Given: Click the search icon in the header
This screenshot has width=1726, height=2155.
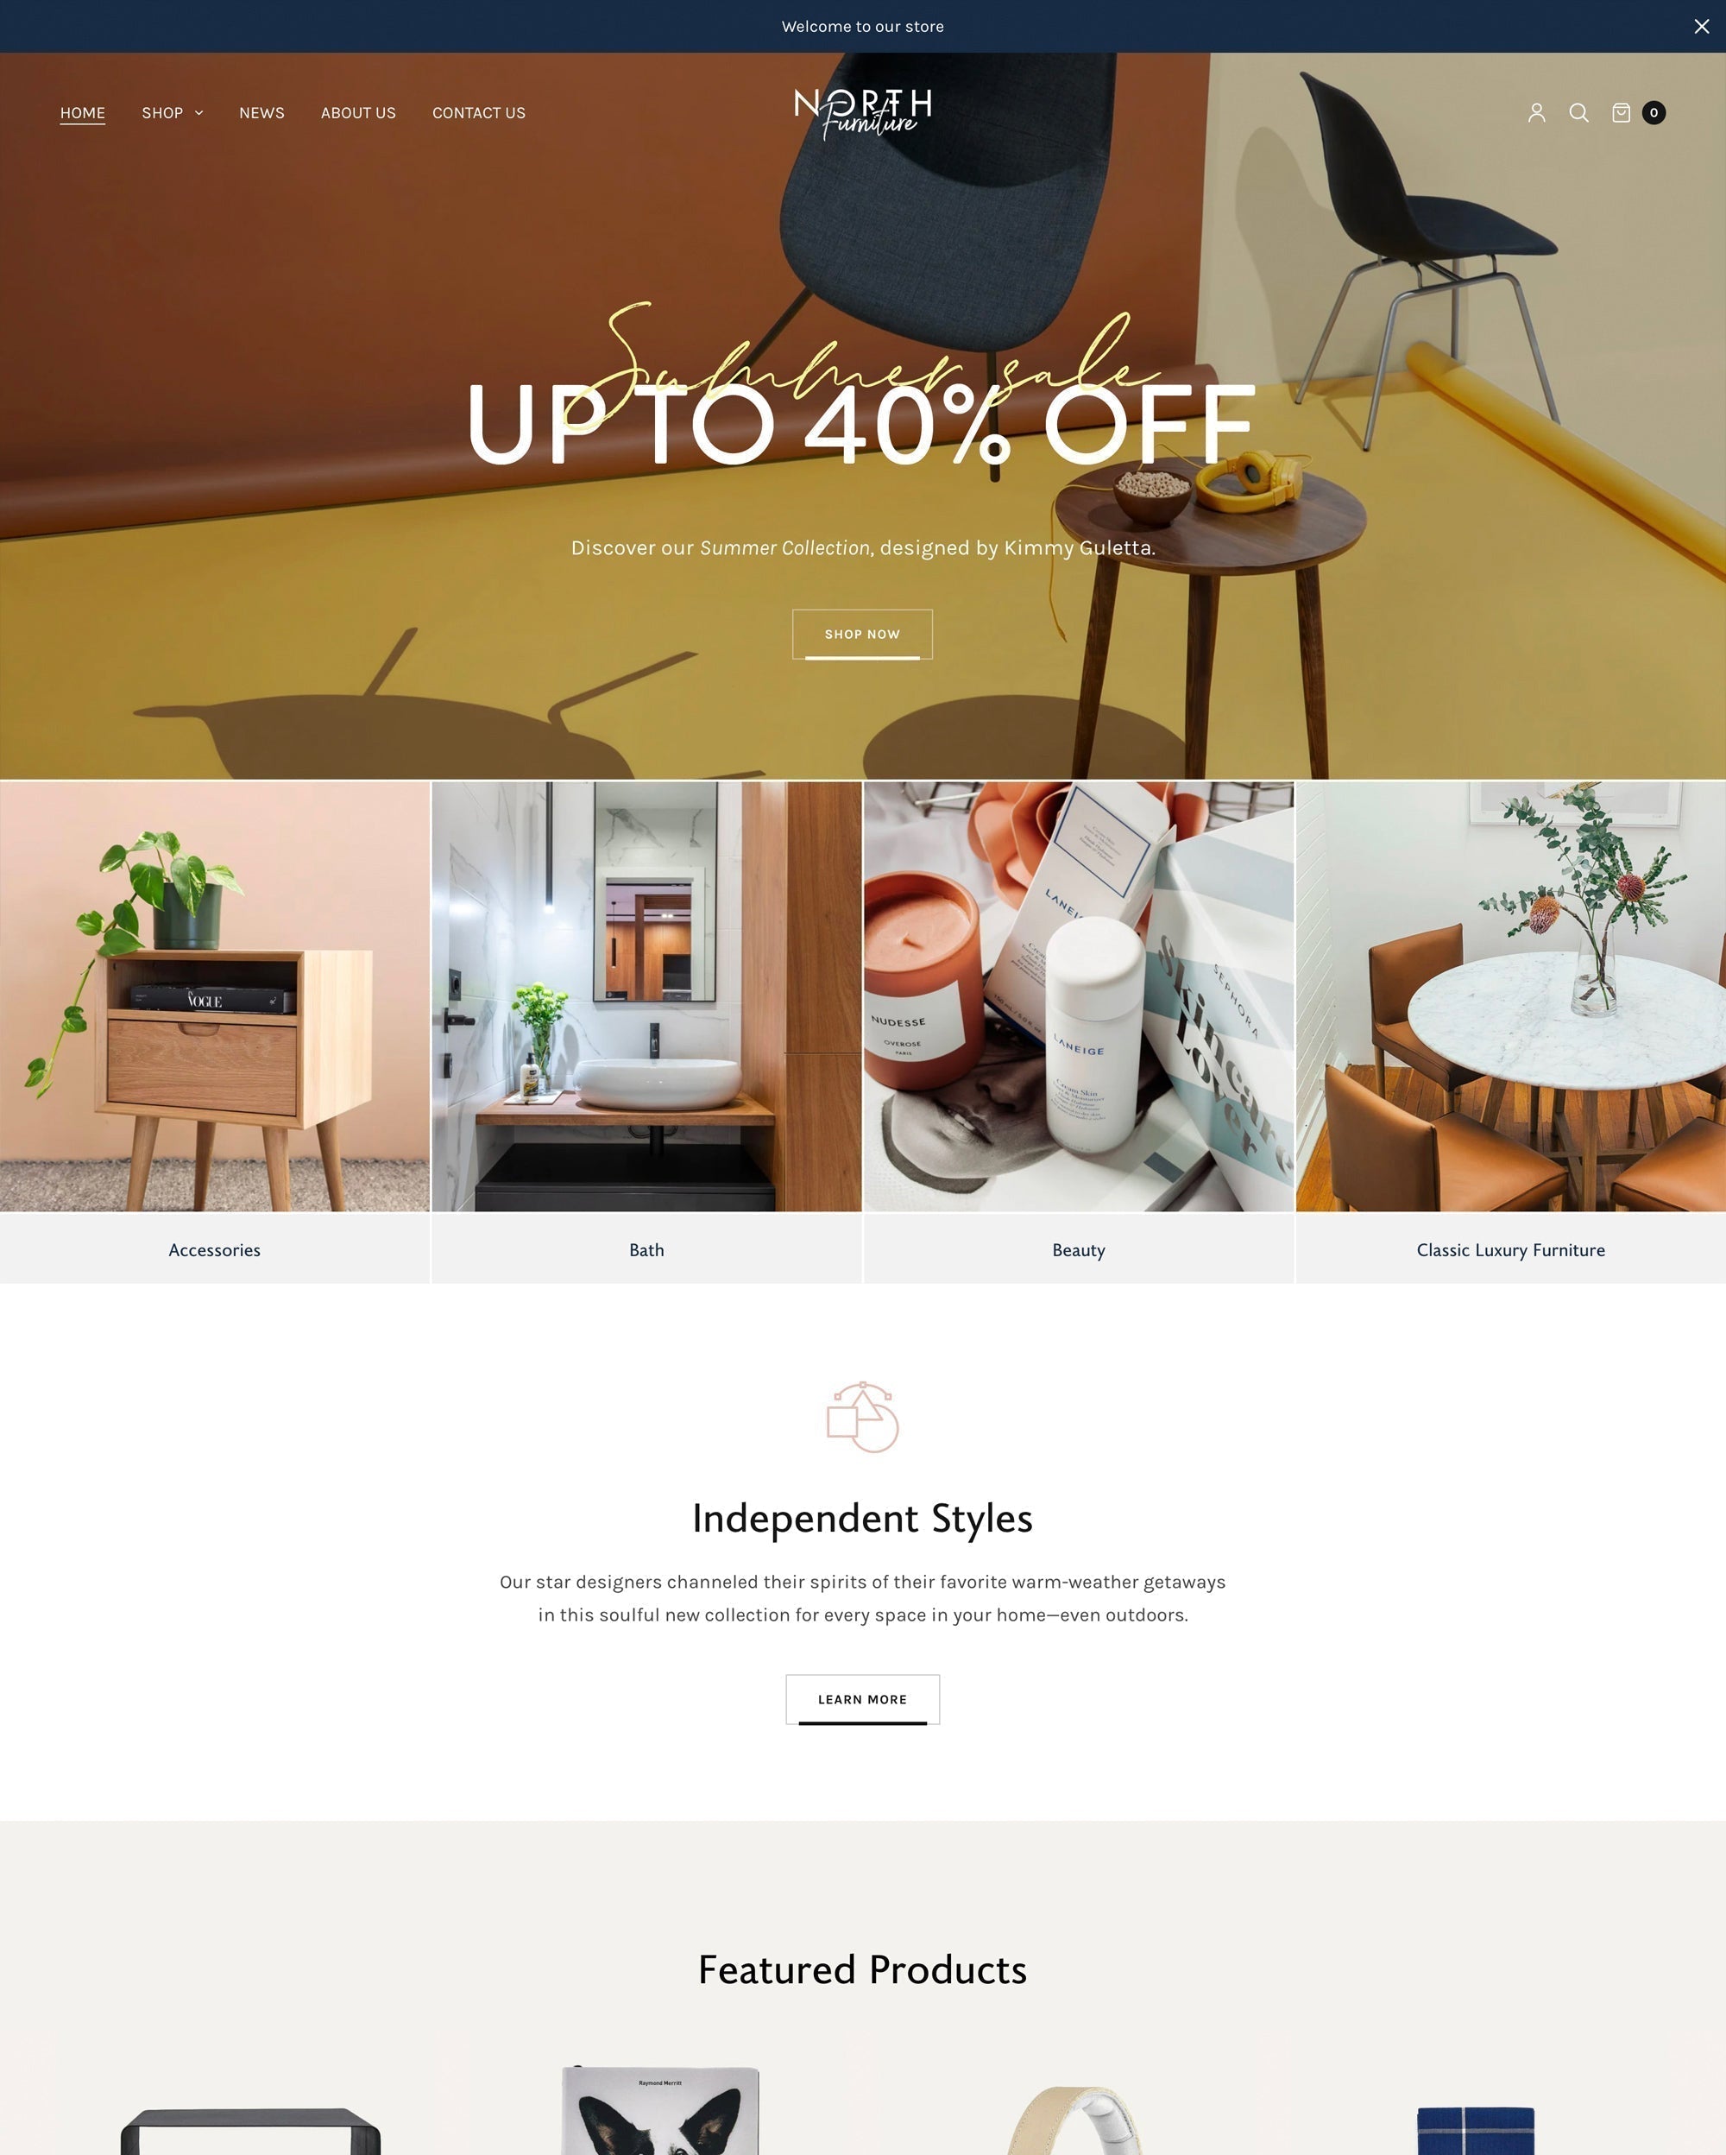Looking at the screenshot, I should pos(1578,111).
